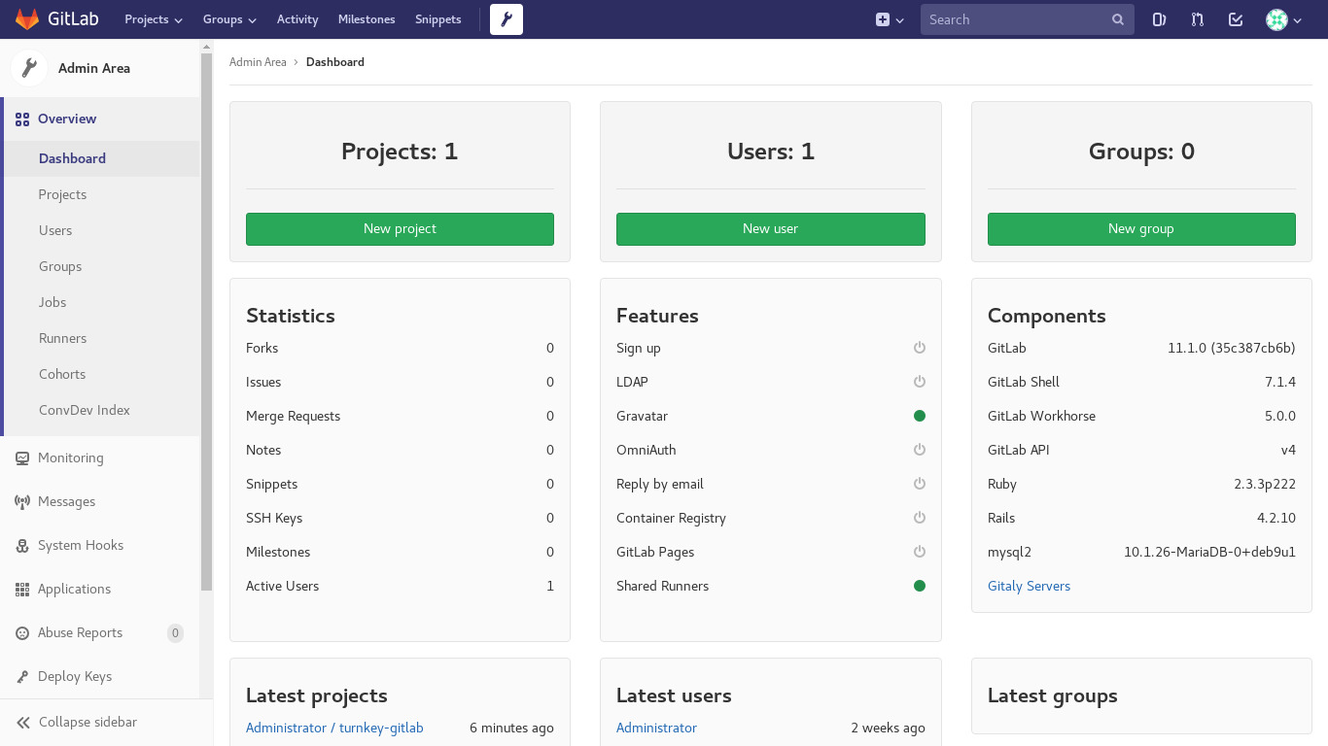
Task: Select the Messages broadcast icon
Action: pos(20,501)
